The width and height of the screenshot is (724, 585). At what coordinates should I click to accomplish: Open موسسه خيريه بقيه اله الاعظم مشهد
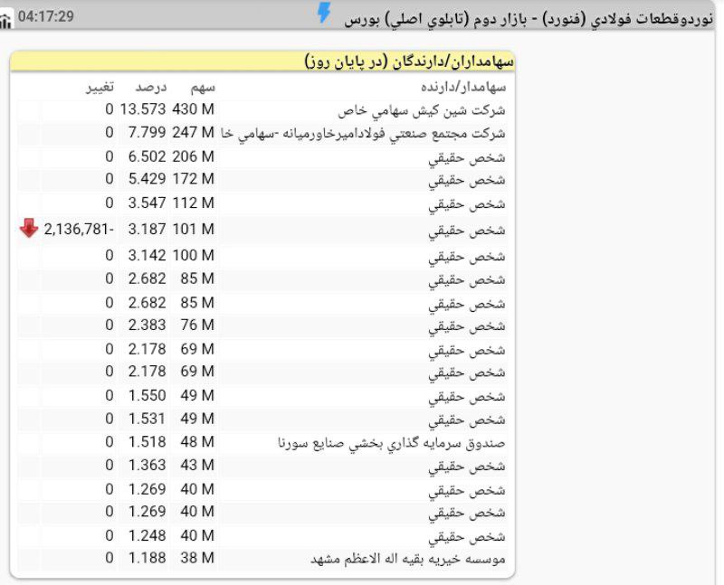(x=408, y=558)
